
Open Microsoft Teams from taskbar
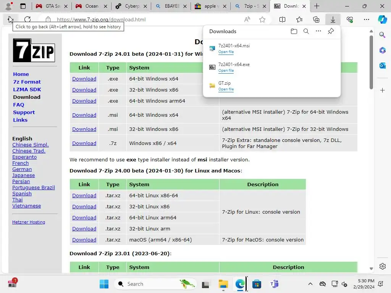click(274, 284)
